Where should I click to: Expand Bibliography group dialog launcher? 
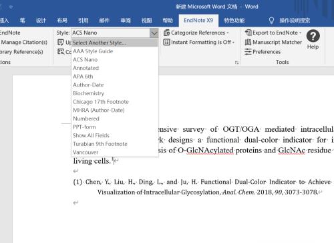click(x=236, y=63)
